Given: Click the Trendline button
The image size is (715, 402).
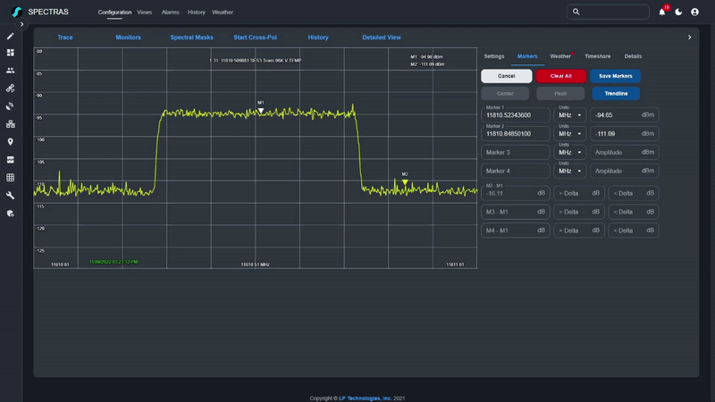Looking at the screenshot, I should click(x=616, y=94).
